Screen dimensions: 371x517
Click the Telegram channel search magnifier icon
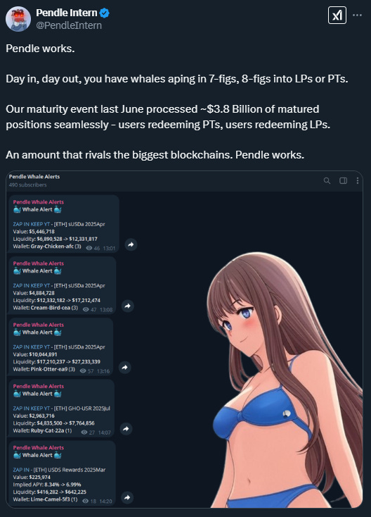[327, 181]
